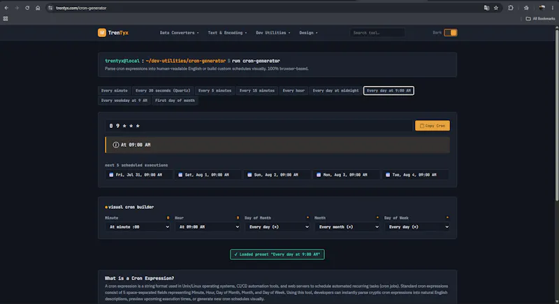Click the info icon beside At 09:00 AM
This screenshot has width=559, height=304.
pyautogui.click(x=116, y=145)
